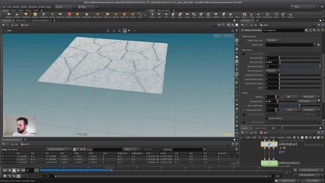Select the Edge Cusp shelf tool
This screenshot has width=325, height=183.
click(x=107, y=15)
